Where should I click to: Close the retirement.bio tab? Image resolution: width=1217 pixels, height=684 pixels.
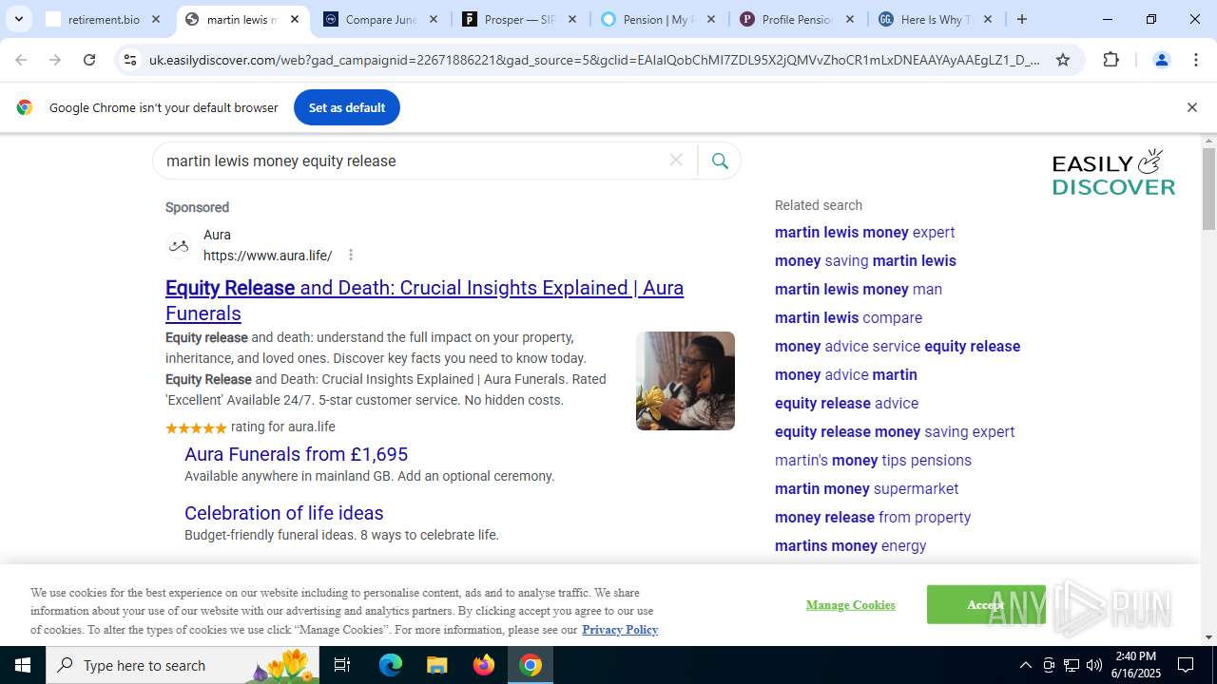coord(156,19)
